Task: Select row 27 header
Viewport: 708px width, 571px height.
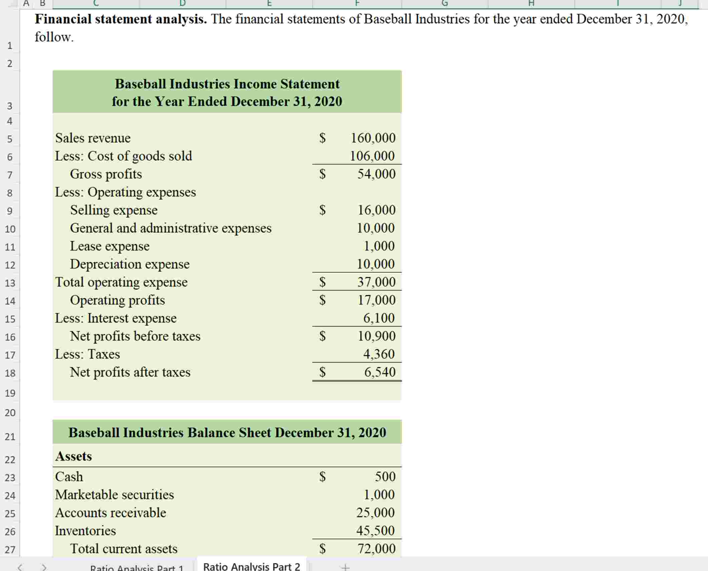Action: [x=10, y=549]
